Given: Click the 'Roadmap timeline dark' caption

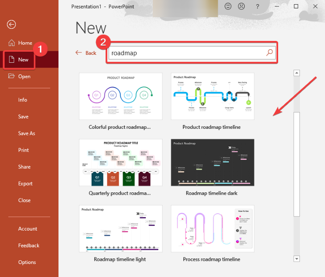Looking at the screenshot, I should click(211, 193).
